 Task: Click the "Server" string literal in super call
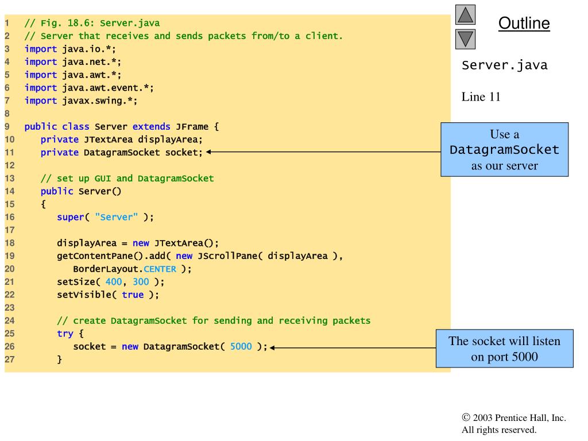[x=117, y=217]
